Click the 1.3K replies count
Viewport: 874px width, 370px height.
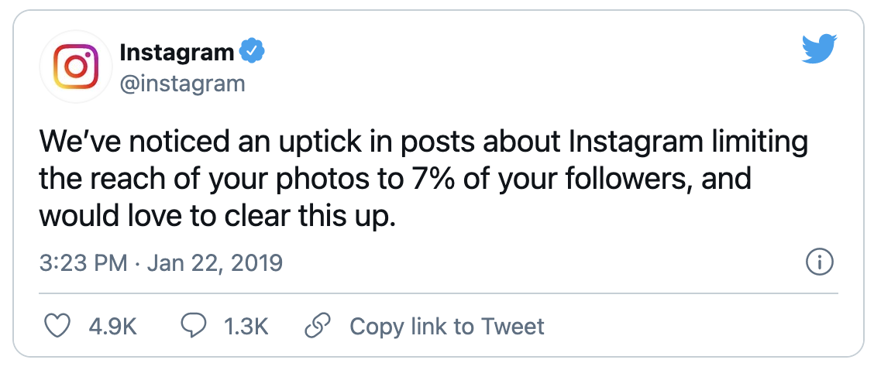click(x=246, y=327)
